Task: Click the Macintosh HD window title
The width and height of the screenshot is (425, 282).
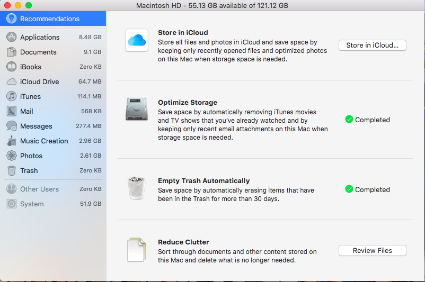Action: coord(212,5)
